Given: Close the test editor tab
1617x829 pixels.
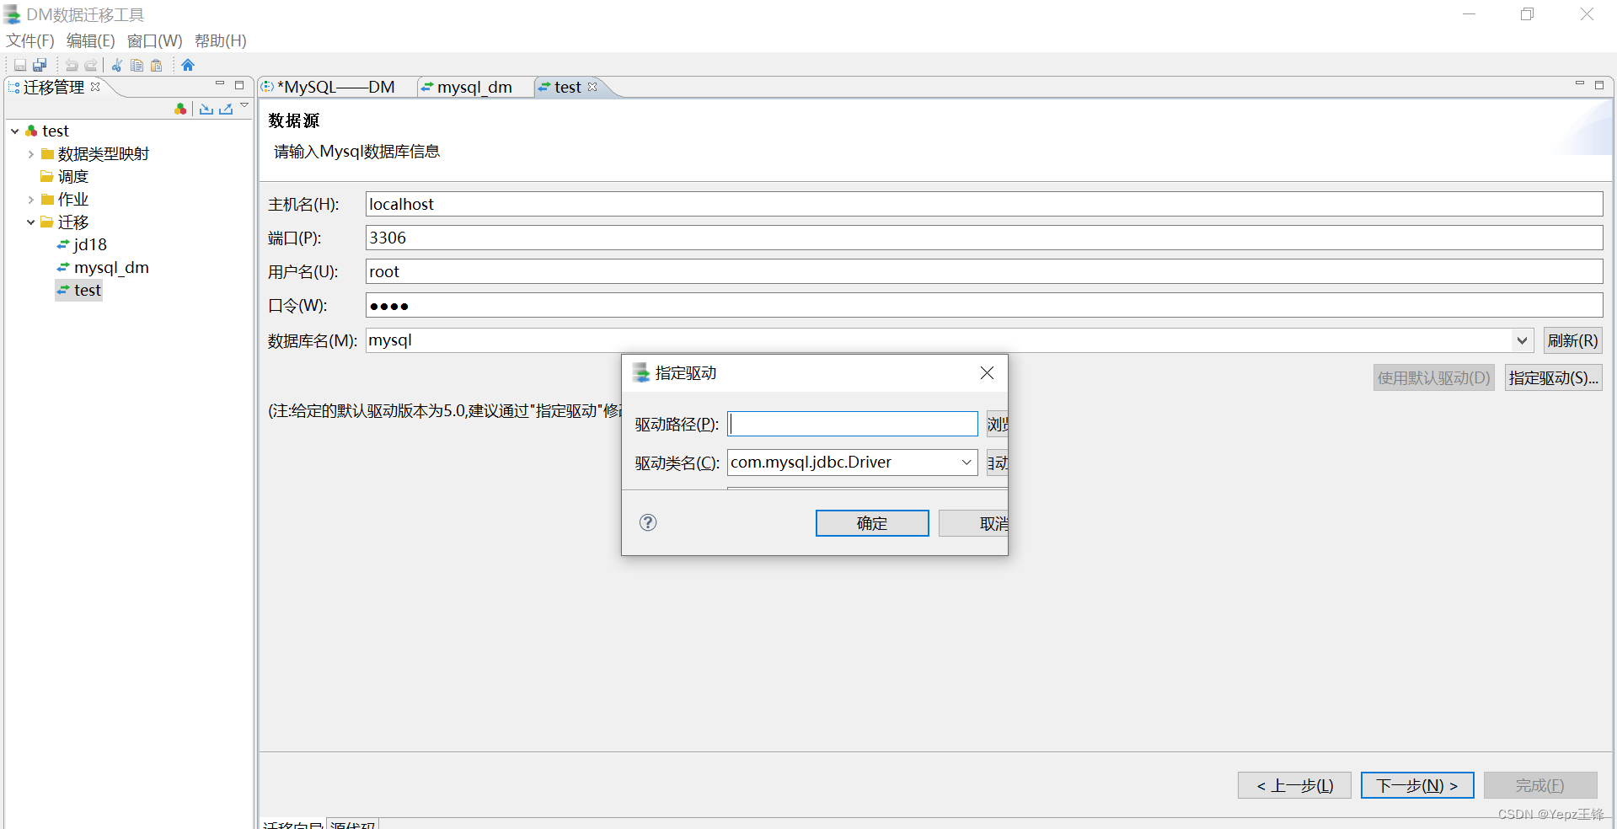Looking at the screenshot, I should coord(592,87).
